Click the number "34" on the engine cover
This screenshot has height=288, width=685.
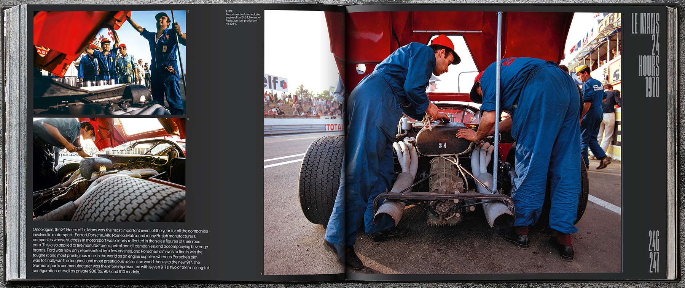pyautogui.click(x=442, y=145)
